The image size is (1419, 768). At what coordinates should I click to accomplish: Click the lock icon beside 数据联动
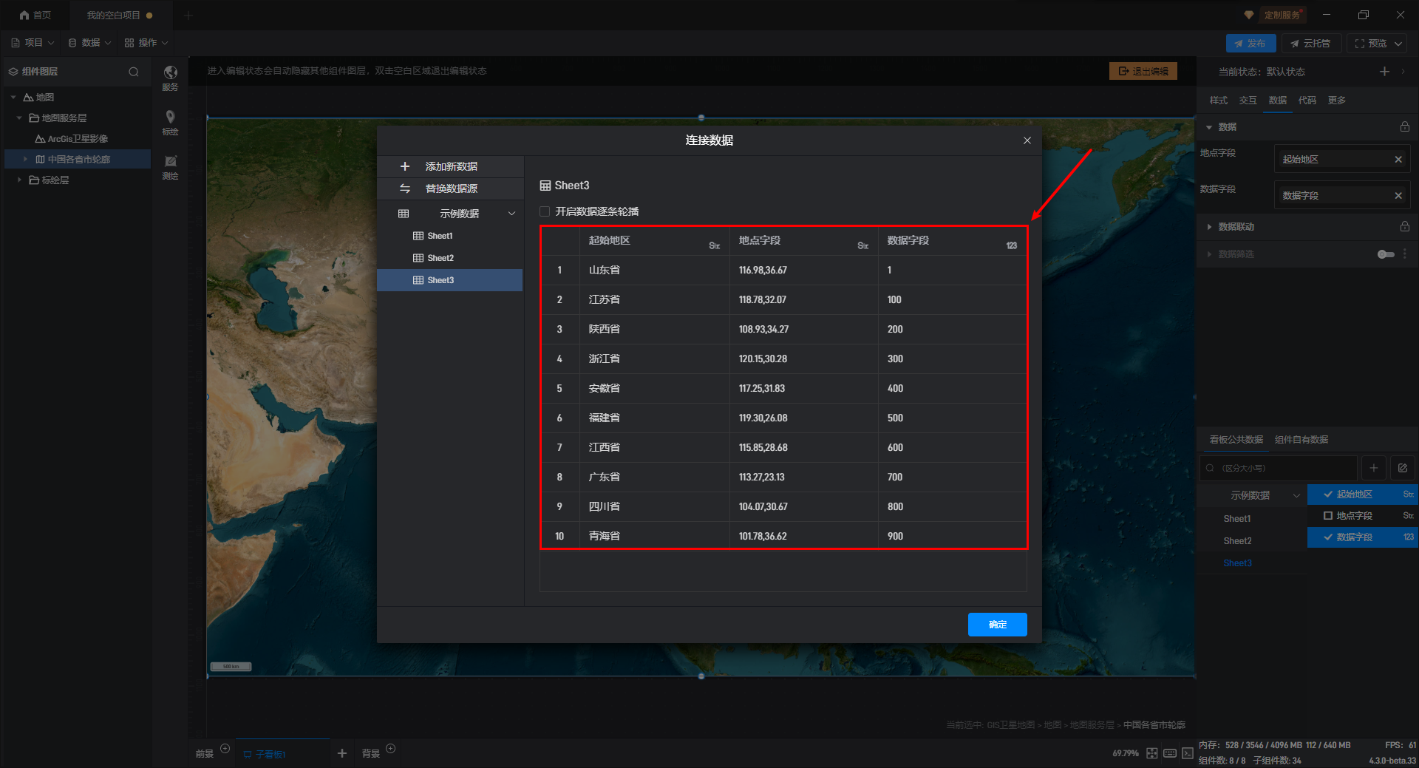(1404, 227)
